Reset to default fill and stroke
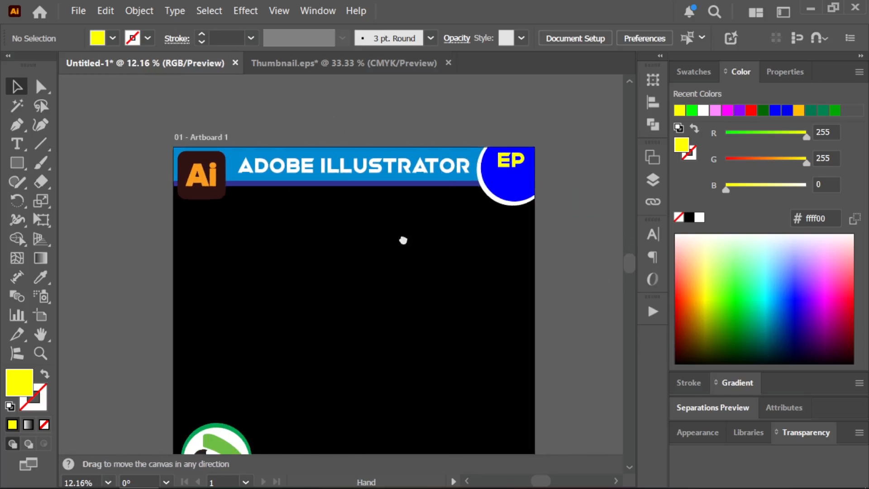The image size is (869, 489). 10,406
